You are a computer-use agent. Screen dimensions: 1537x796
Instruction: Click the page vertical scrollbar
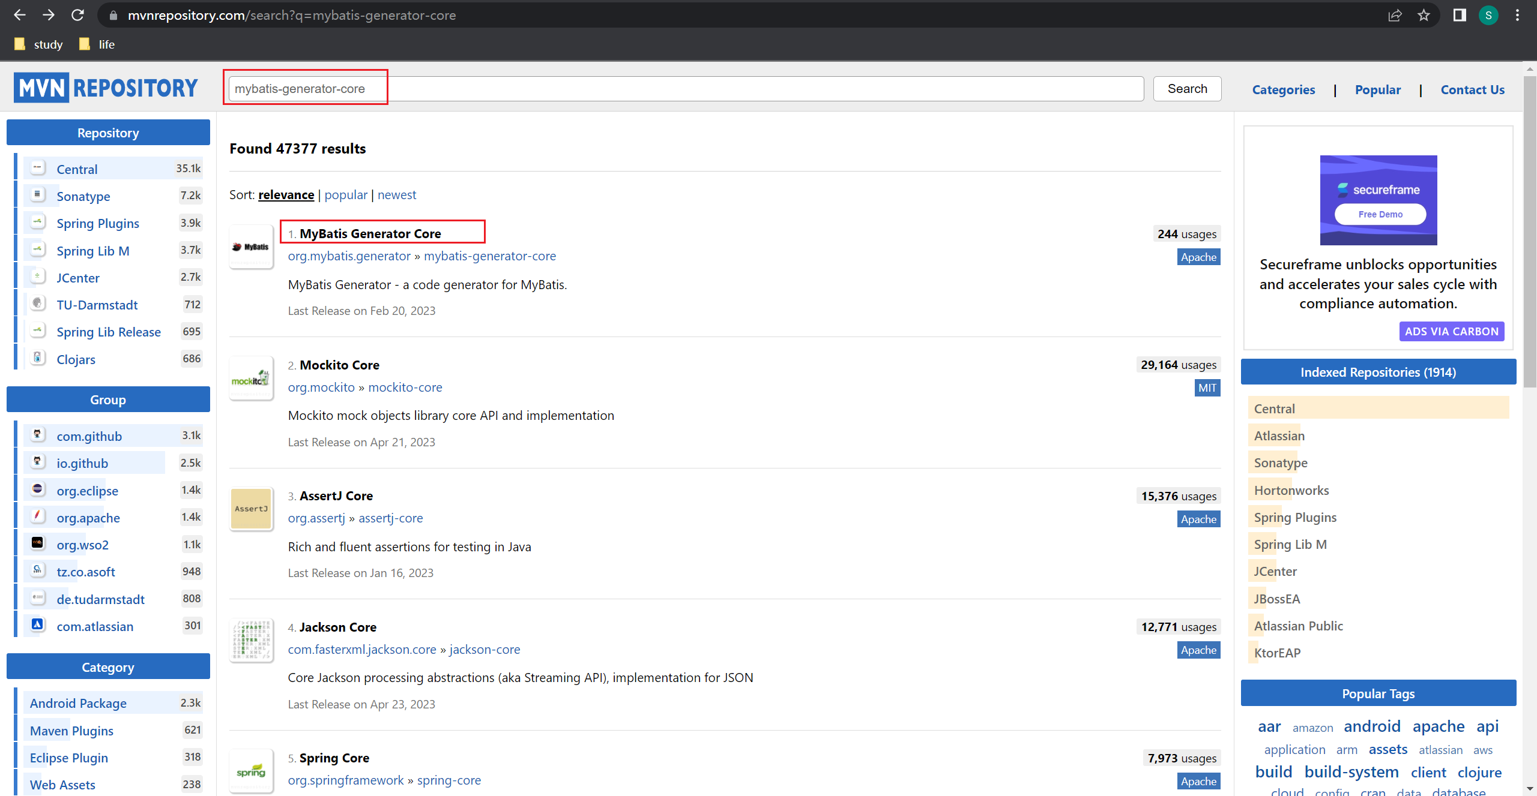[x=1529, y=231]
